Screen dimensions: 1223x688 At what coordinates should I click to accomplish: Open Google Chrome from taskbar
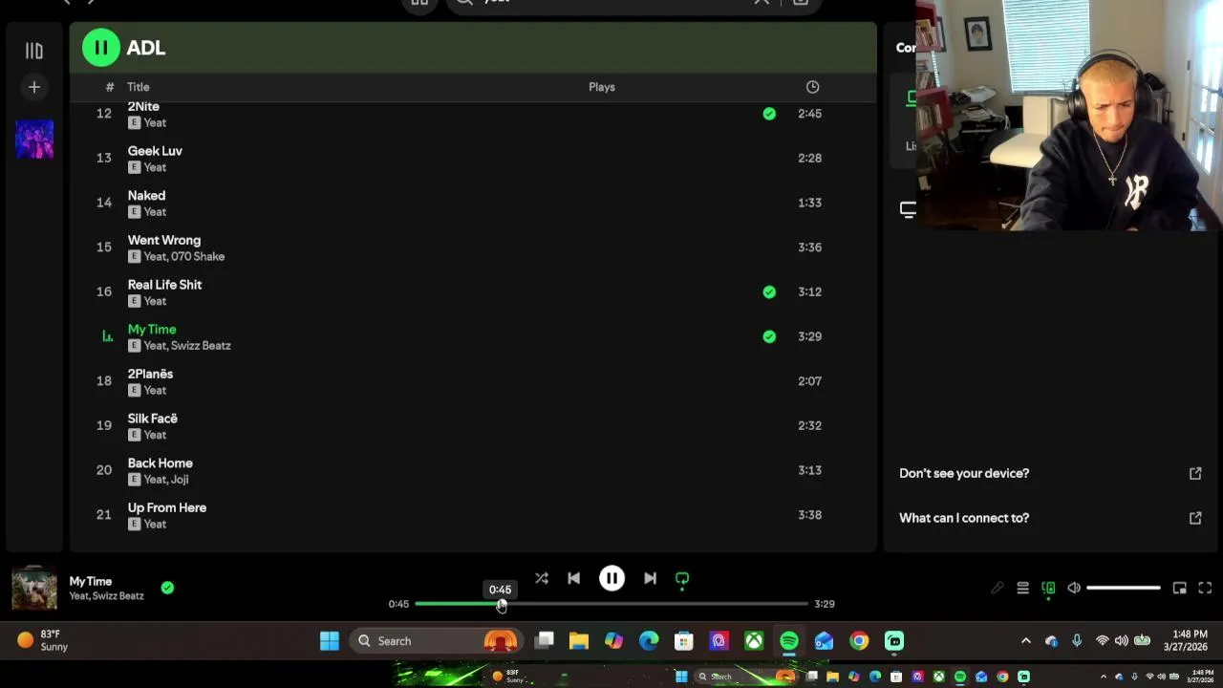859,641
